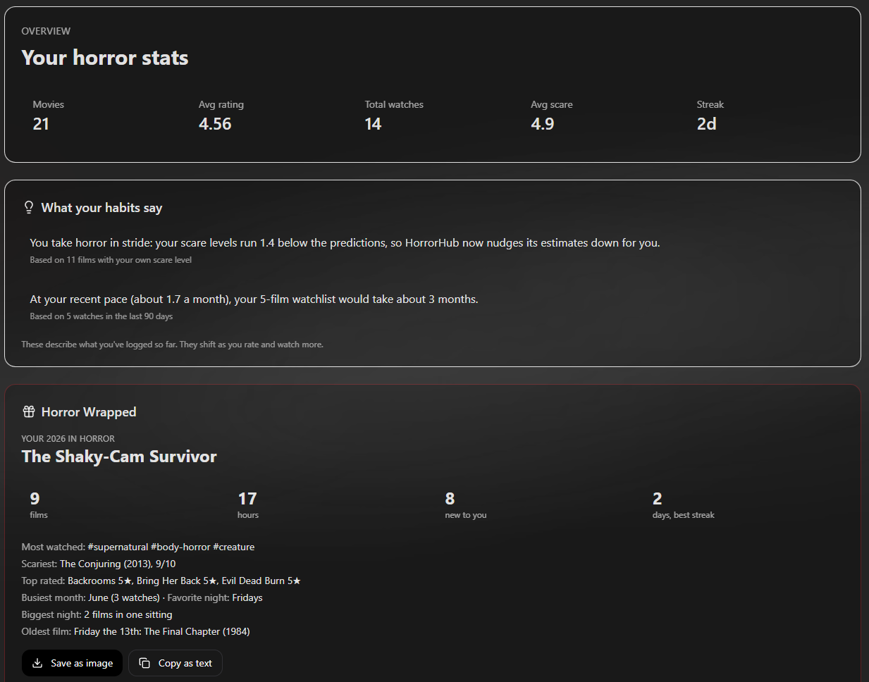
Task: Click the These describe what you've logged disclaimer
Action: [172, 345]
